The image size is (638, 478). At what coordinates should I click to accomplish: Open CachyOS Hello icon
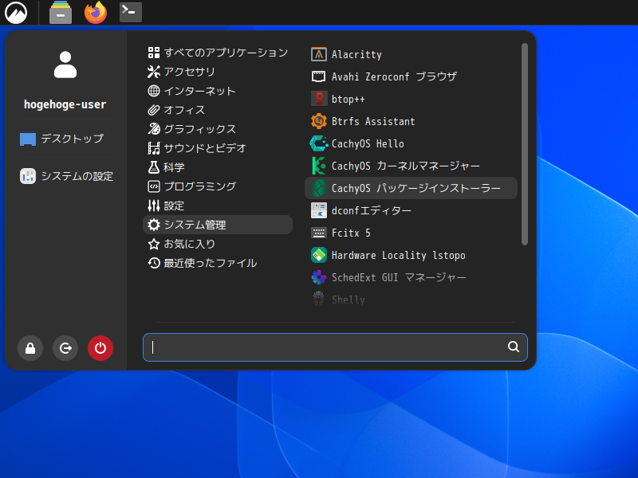(318, 143)
